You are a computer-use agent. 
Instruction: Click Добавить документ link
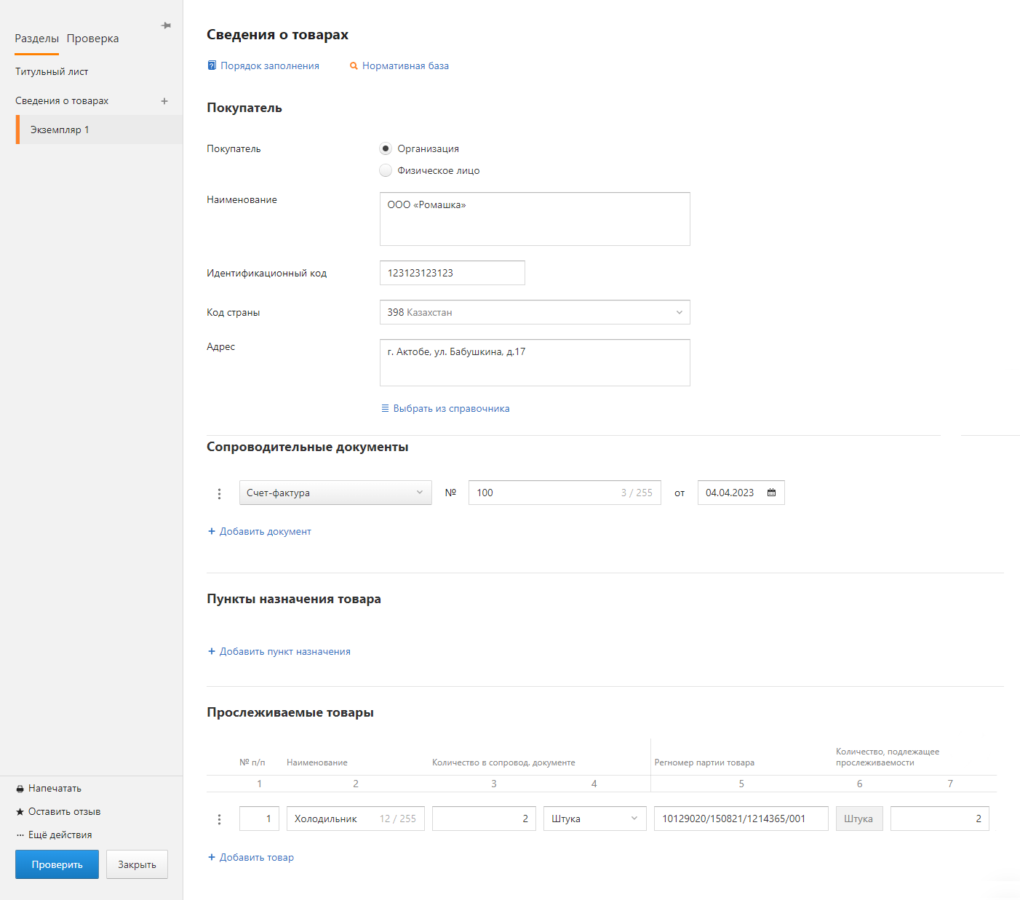(266, 531)
